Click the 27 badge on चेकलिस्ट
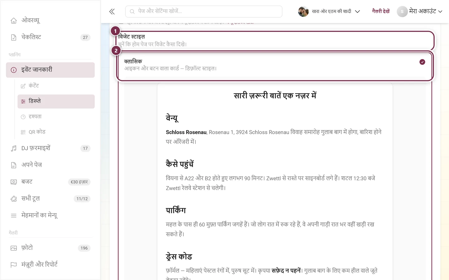The width and height of the screenshot is (449, 280). 85,37
